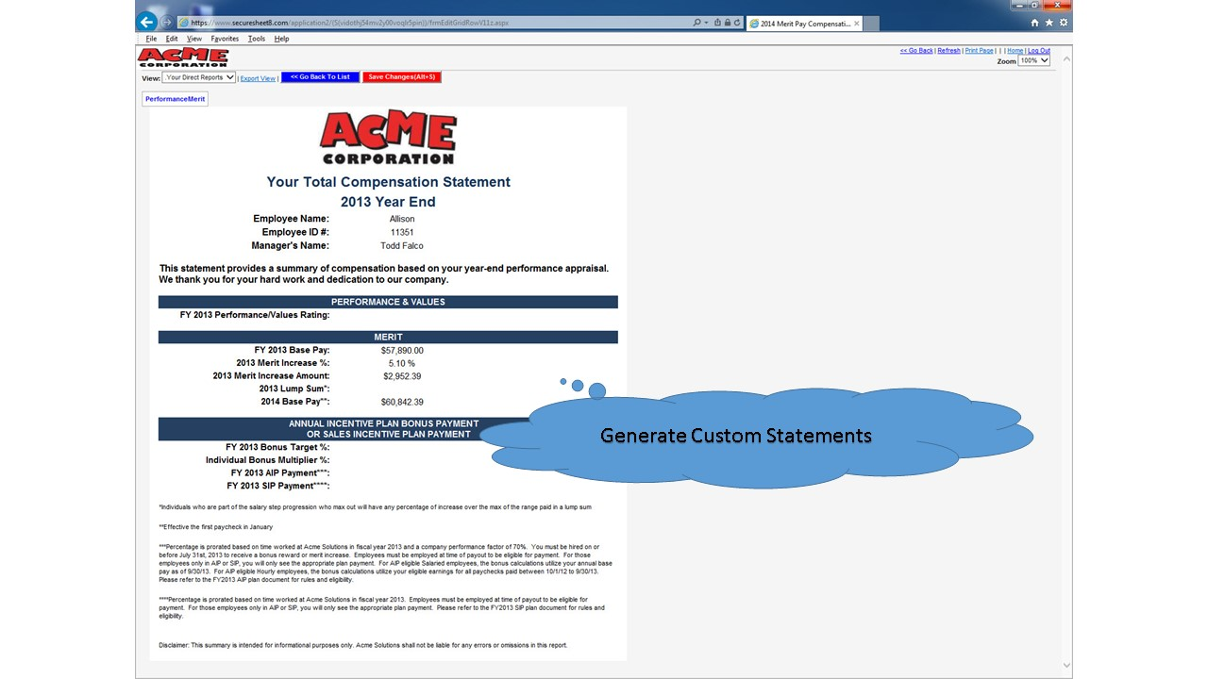Click the browser Back arrow button

(146, 22)
